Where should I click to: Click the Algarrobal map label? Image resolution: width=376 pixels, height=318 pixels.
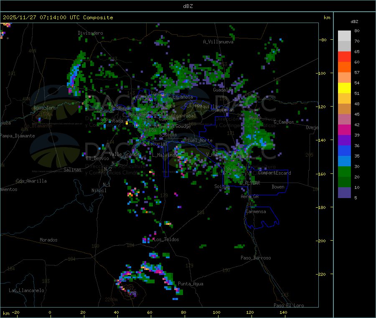click(183, 116)
